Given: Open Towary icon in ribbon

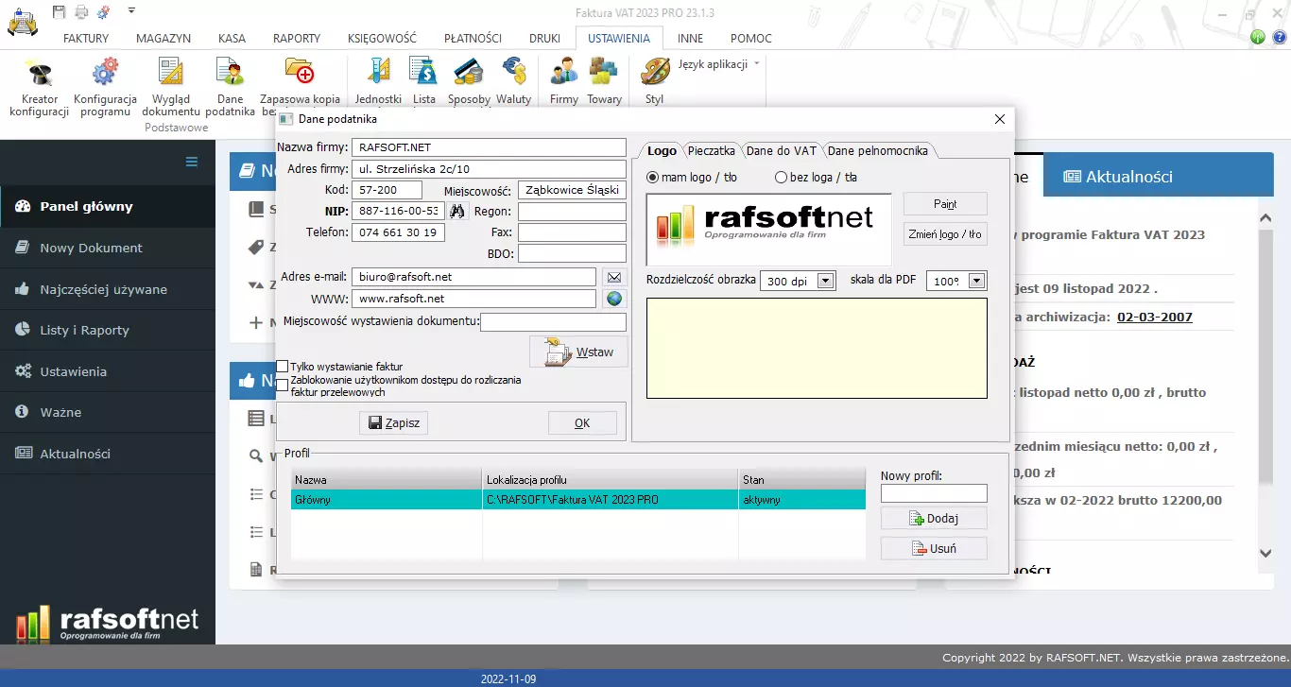Looking at the screenshot, I should click(604, 73).
